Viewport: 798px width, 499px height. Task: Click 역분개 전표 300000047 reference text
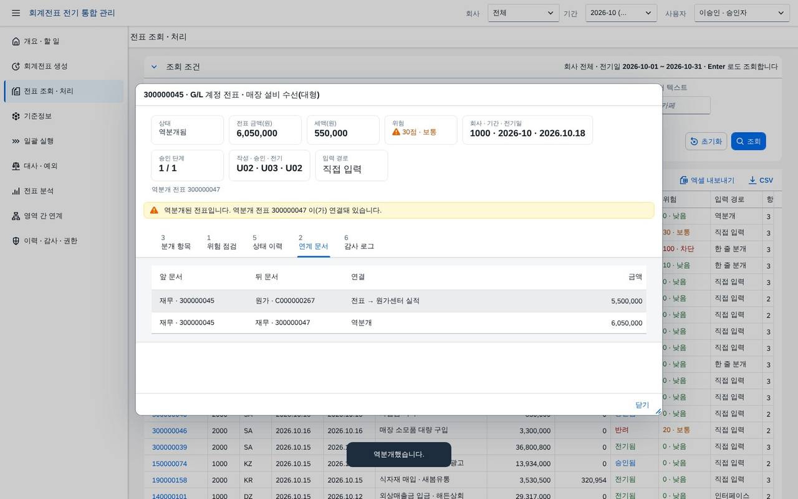186,190
